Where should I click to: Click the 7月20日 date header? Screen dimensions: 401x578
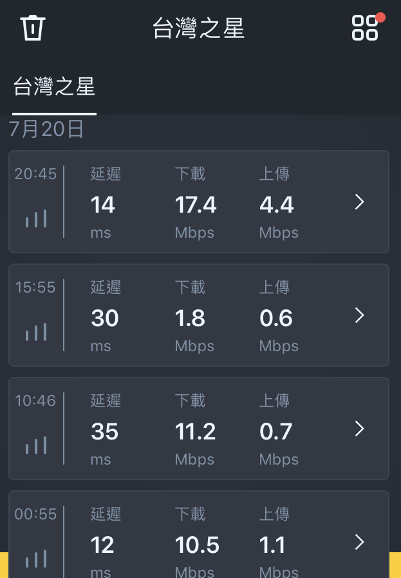[46, 129]
